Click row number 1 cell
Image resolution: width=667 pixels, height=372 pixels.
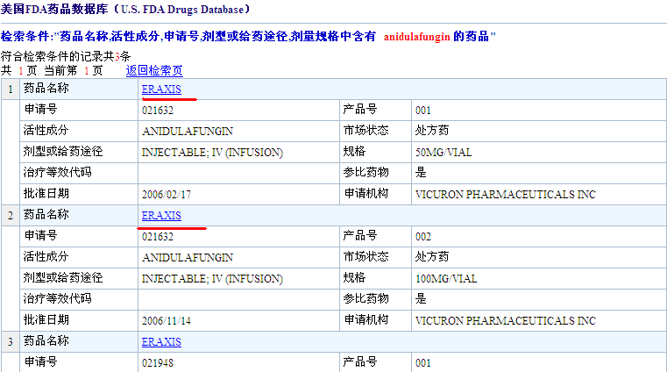[x=11, y=89]
